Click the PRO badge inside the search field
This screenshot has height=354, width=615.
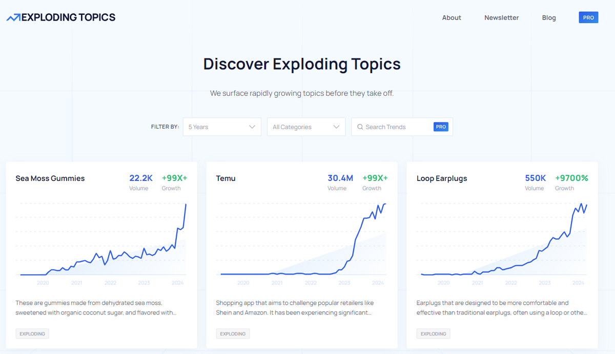point(441,127)
